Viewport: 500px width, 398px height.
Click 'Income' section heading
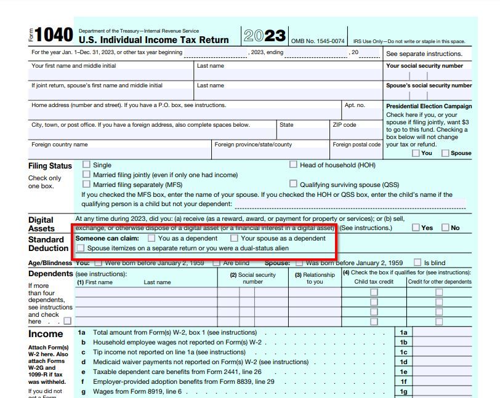coord(46,333)
